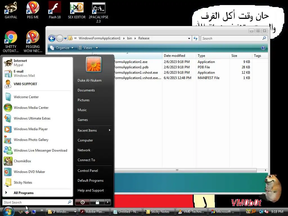Open Pictures from Start menu
This screenshot has width=288, height=216.
click(x=94, y=100)
